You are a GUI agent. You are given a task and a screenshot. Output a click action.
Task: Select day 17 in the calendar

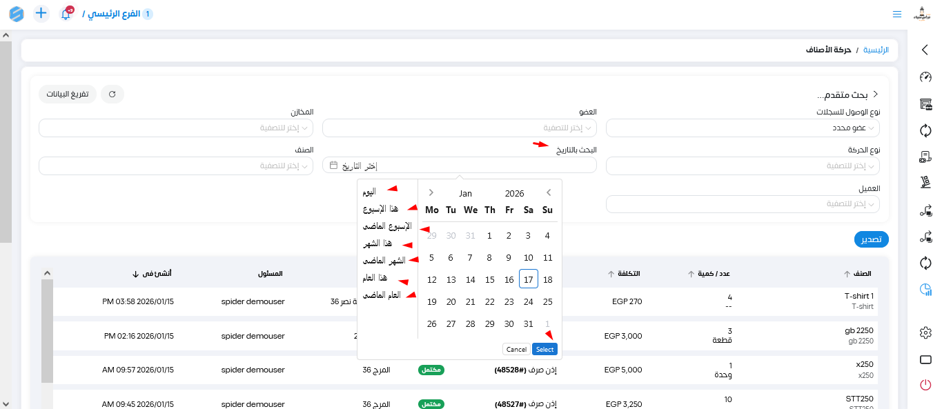coord(528,280)
